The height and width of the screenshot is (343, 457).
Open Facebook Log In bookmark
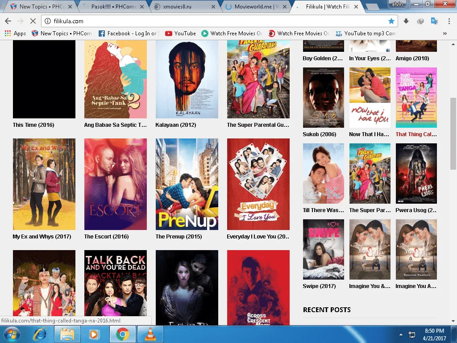point(129,33)
